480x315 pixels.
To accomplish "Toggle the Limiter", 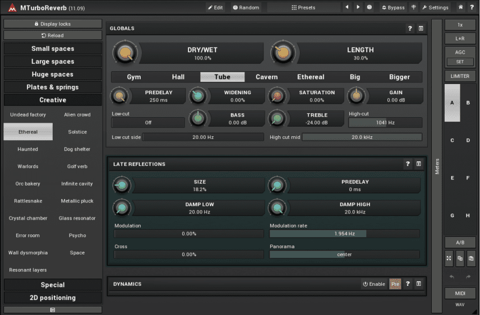I will click(x=460, y=76).
